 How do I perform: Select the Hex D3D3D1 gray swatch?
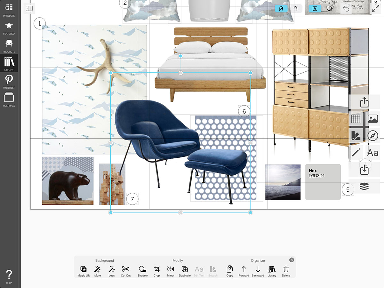point(323,182)
